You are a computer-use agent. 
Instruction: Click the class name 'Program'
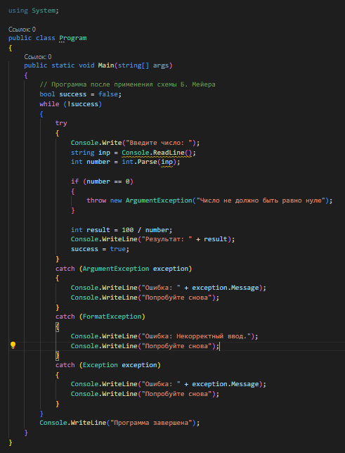[73, 38]
